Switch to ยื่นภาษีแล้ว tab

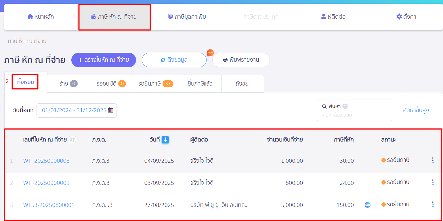200,84
